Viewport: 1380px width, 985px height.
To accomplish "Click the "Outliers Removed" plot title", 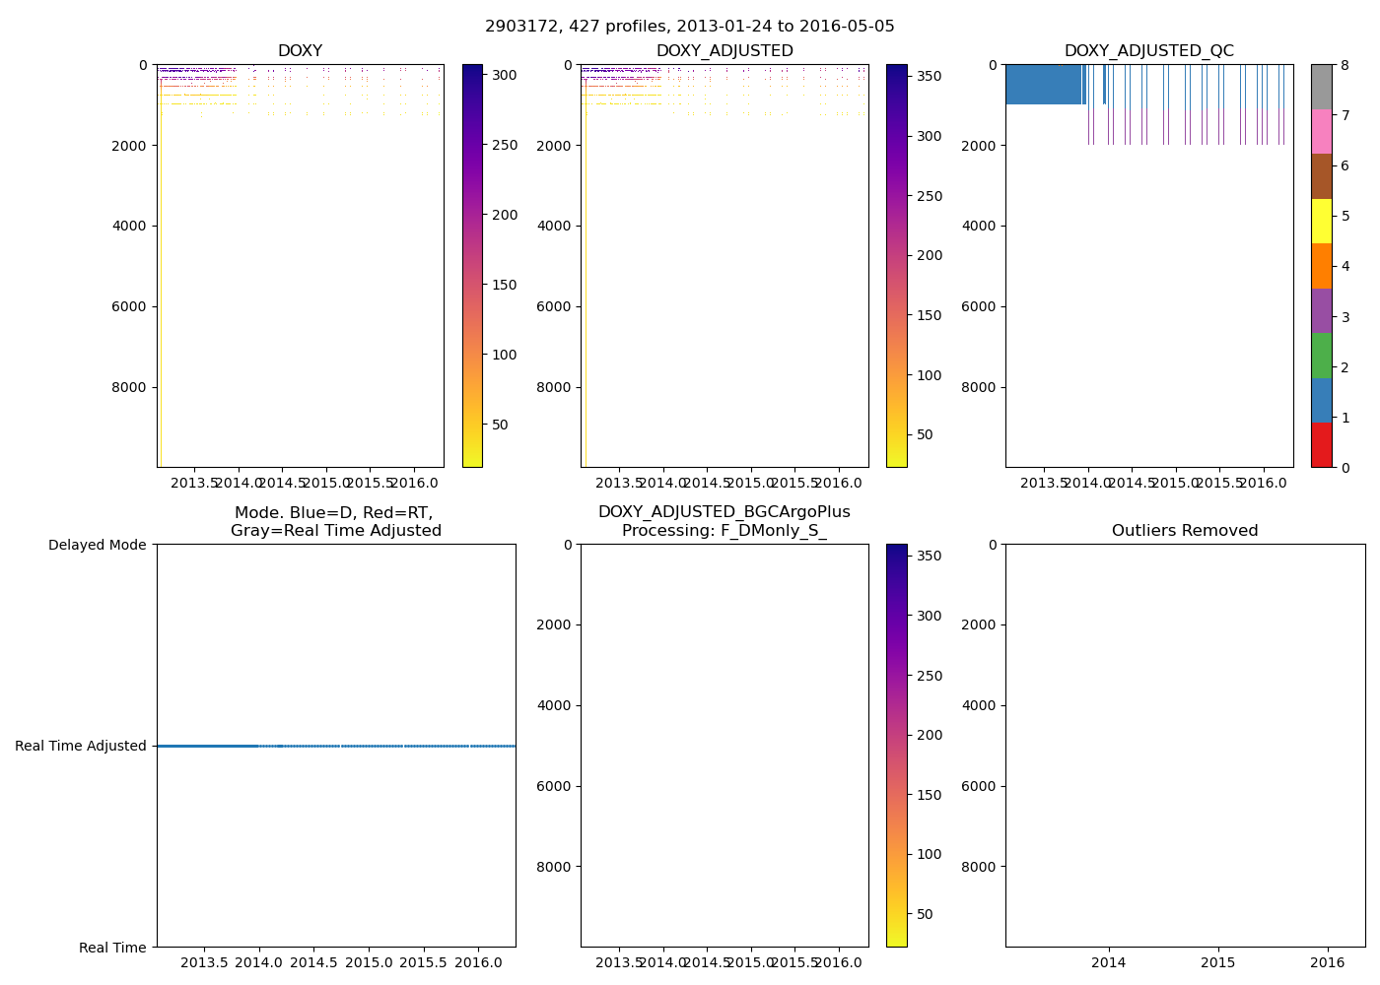I will coord(1185,531).
